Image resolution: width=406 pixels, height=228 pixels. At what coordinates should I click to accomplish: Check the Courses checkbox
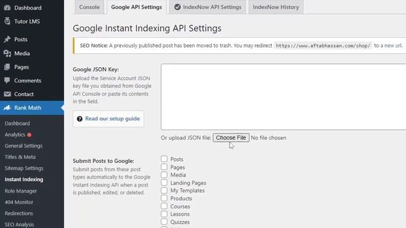click(164, 206)
